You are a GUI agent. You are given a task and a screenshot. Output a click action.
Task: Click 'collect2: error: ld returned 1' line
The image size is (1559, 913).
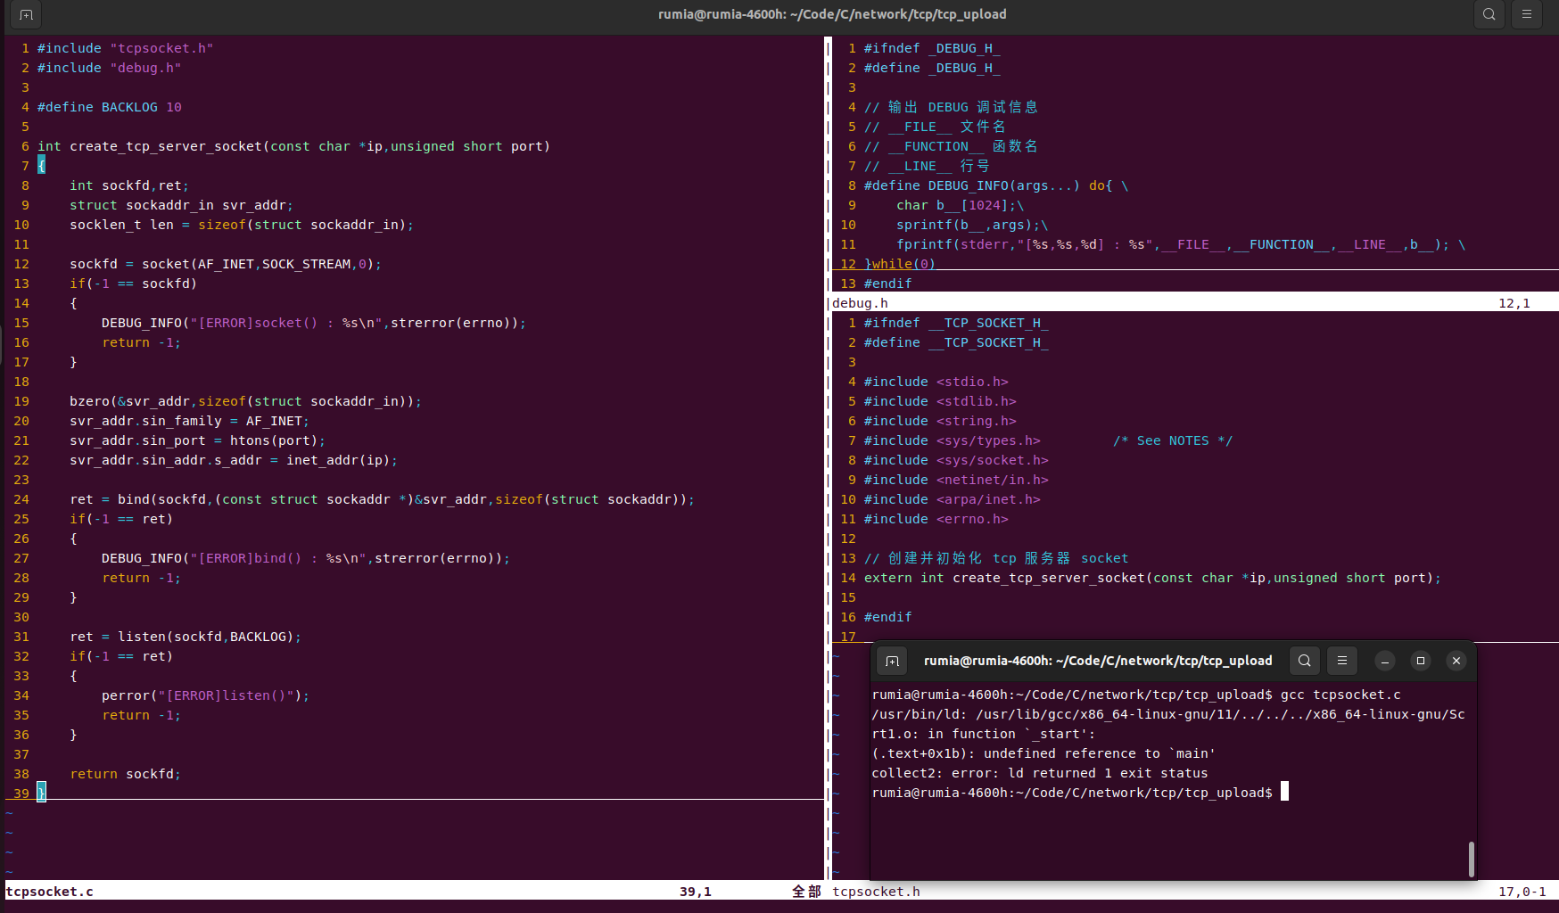1040,773
